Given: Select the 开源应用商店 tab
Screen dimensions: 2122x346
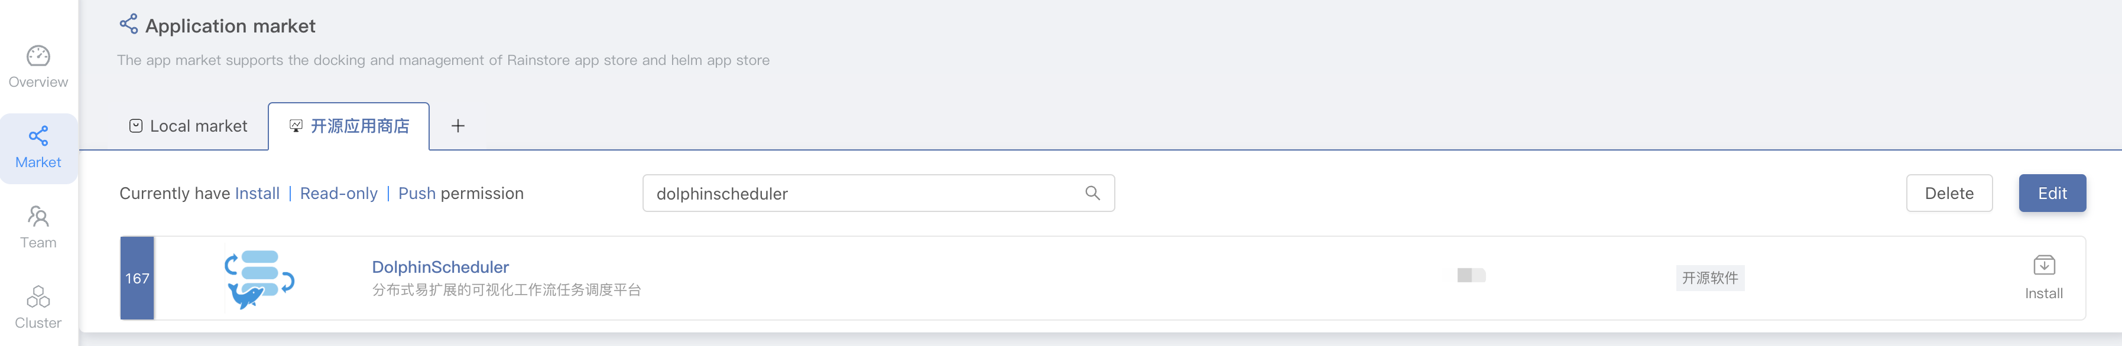Looking at the screenshot, I should click(349, 126).
